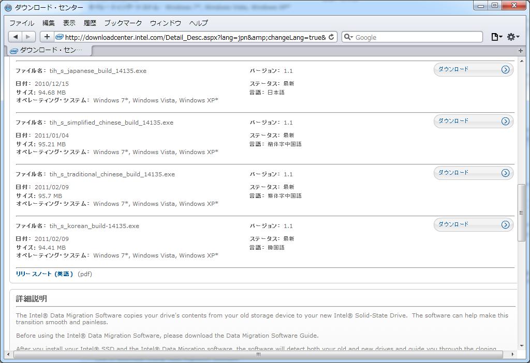
Task: Click the vertical scrollbar up arrow
Action: [x=521, y=61]
